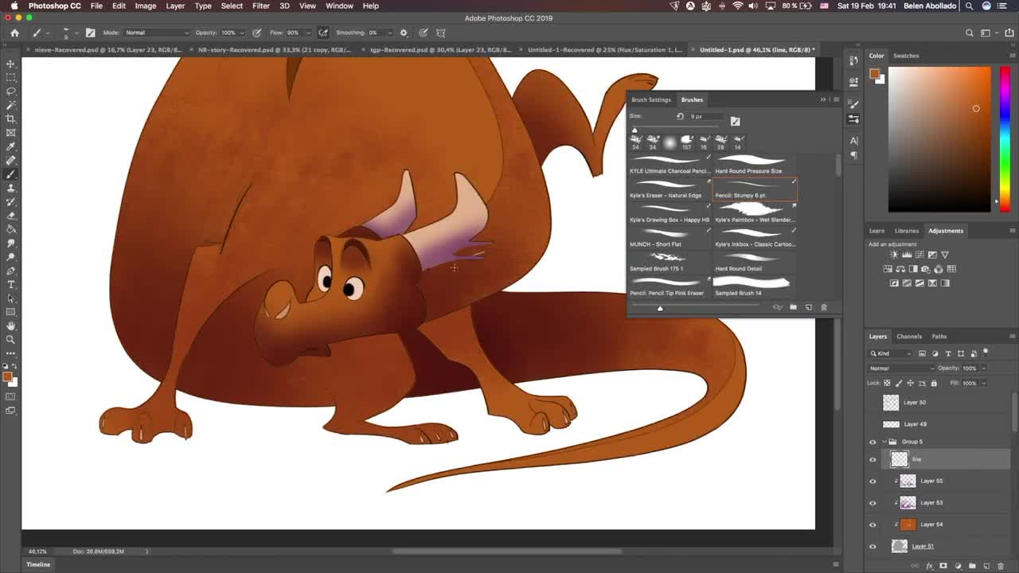Screen dimensions: 1019x573
Task: Select Kyle's Eraser - Natural Edge brush
Action: [670, 188]
